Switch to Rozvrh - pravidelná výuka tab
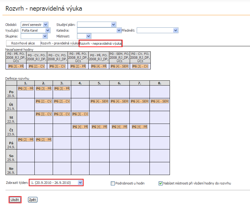The height and width of the screenshot is (207, 250). click(x=59, y=43)
